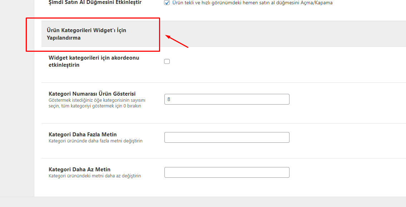Viewport: 406px width, 207px height.
Task: Select the Ürün Kategorileri Widget'ı İçin Yapılandırma heading
Action: pos(86,34)
